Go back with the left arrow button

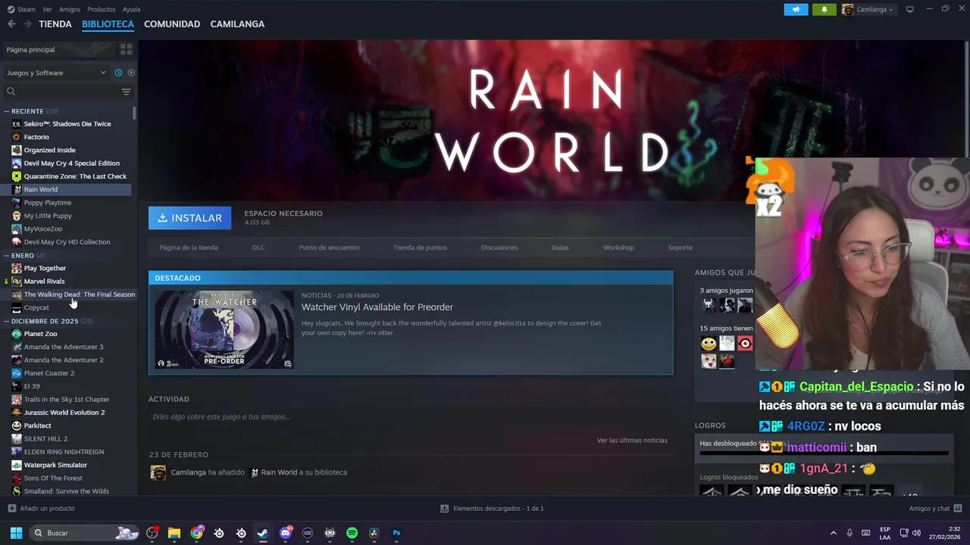[11, 24]
